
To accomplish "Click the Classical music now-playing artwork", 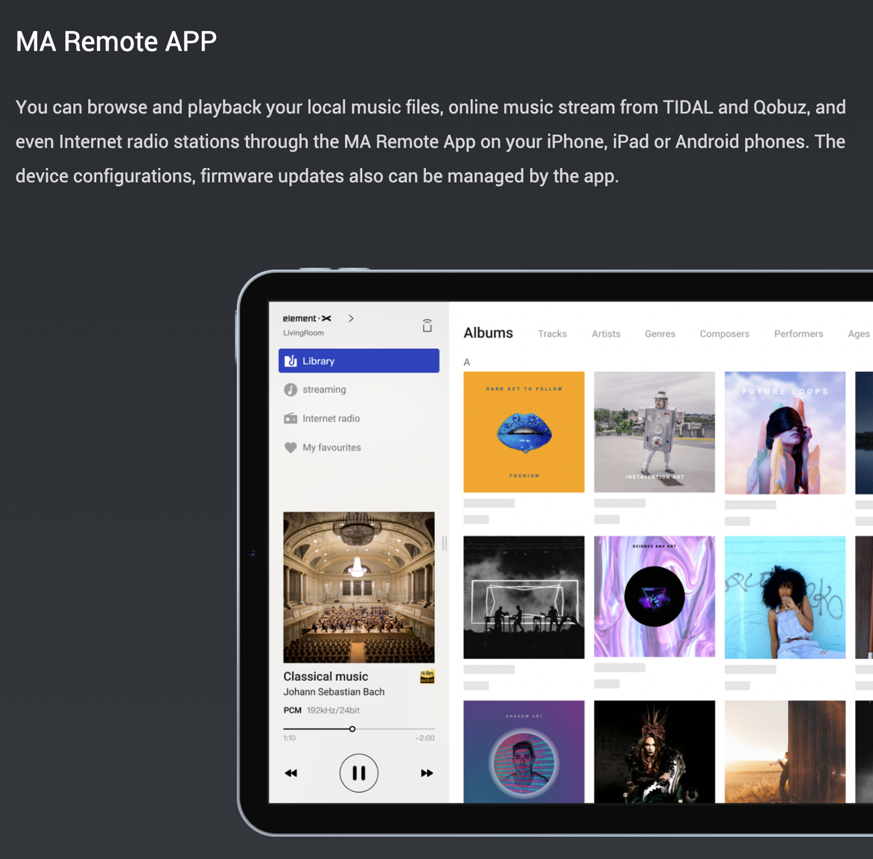I will 358,587.
